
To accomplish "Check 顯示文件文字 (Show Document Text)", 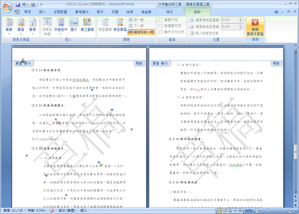I will (160, 32).
